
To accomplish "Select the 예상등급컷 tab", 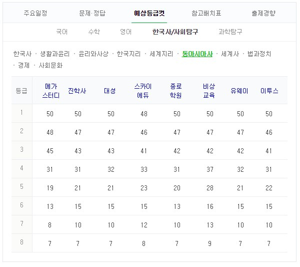I will [149, 13].
